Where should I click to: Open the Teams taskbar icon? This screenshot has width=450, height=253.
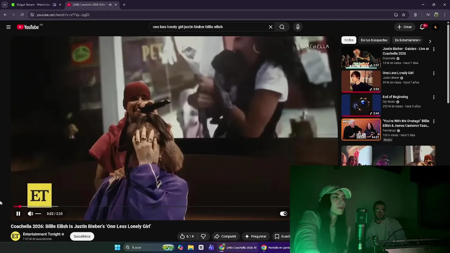pyautogui.click(x=211, y=247)
